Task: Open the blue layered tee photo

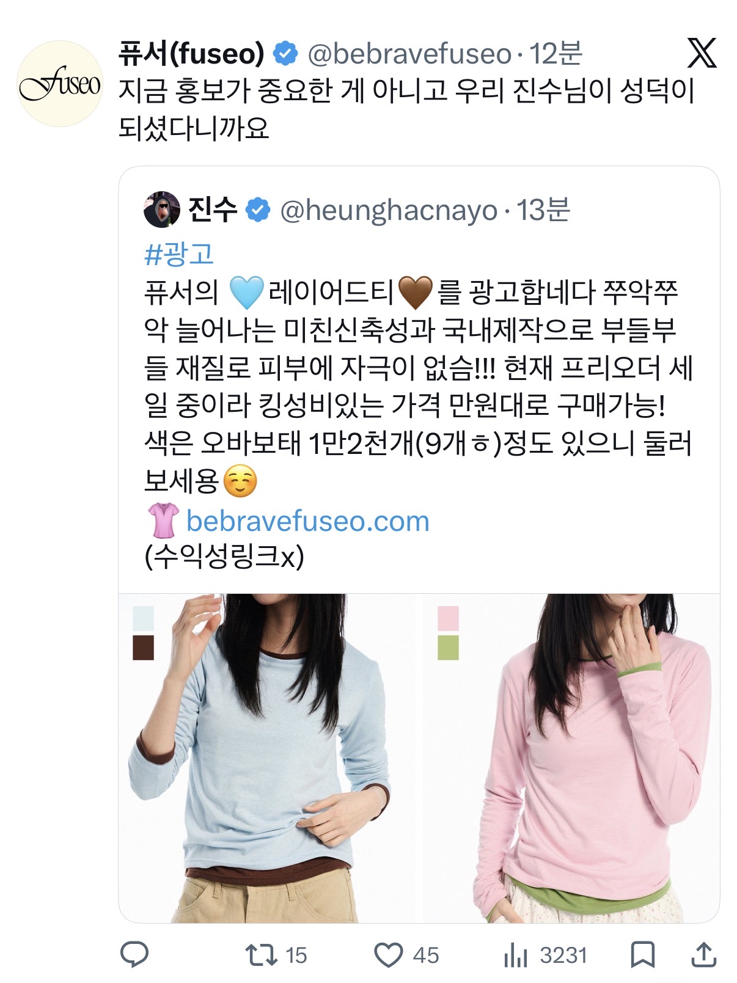Action: 267,758
